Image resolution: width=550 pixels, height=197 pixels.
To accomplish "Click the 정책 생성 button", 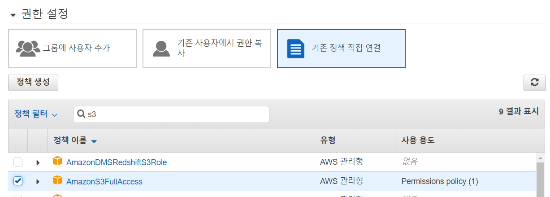I will point(33,83).
